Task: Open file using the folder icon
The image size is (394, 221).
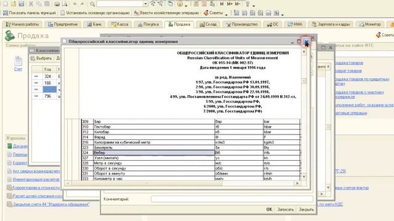Action: click(14, 4)
